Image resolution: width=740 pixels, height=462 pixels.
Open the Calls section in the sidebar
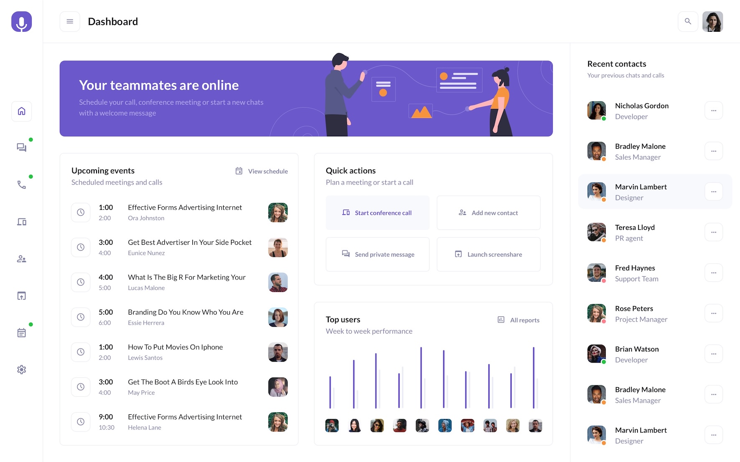pyautogui.click(x=21, y=184)
